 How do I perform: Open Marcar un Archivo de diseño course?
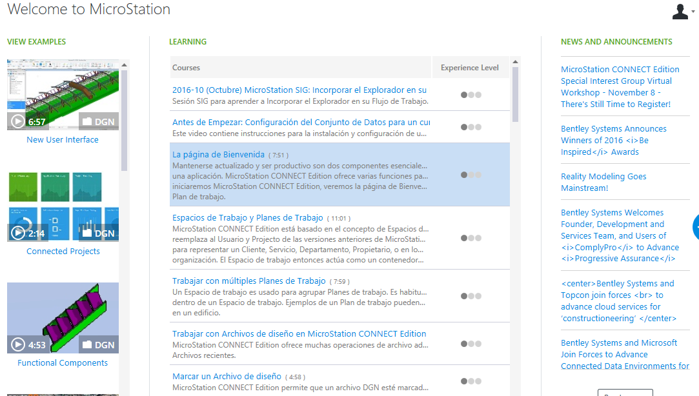coord(227,377)
